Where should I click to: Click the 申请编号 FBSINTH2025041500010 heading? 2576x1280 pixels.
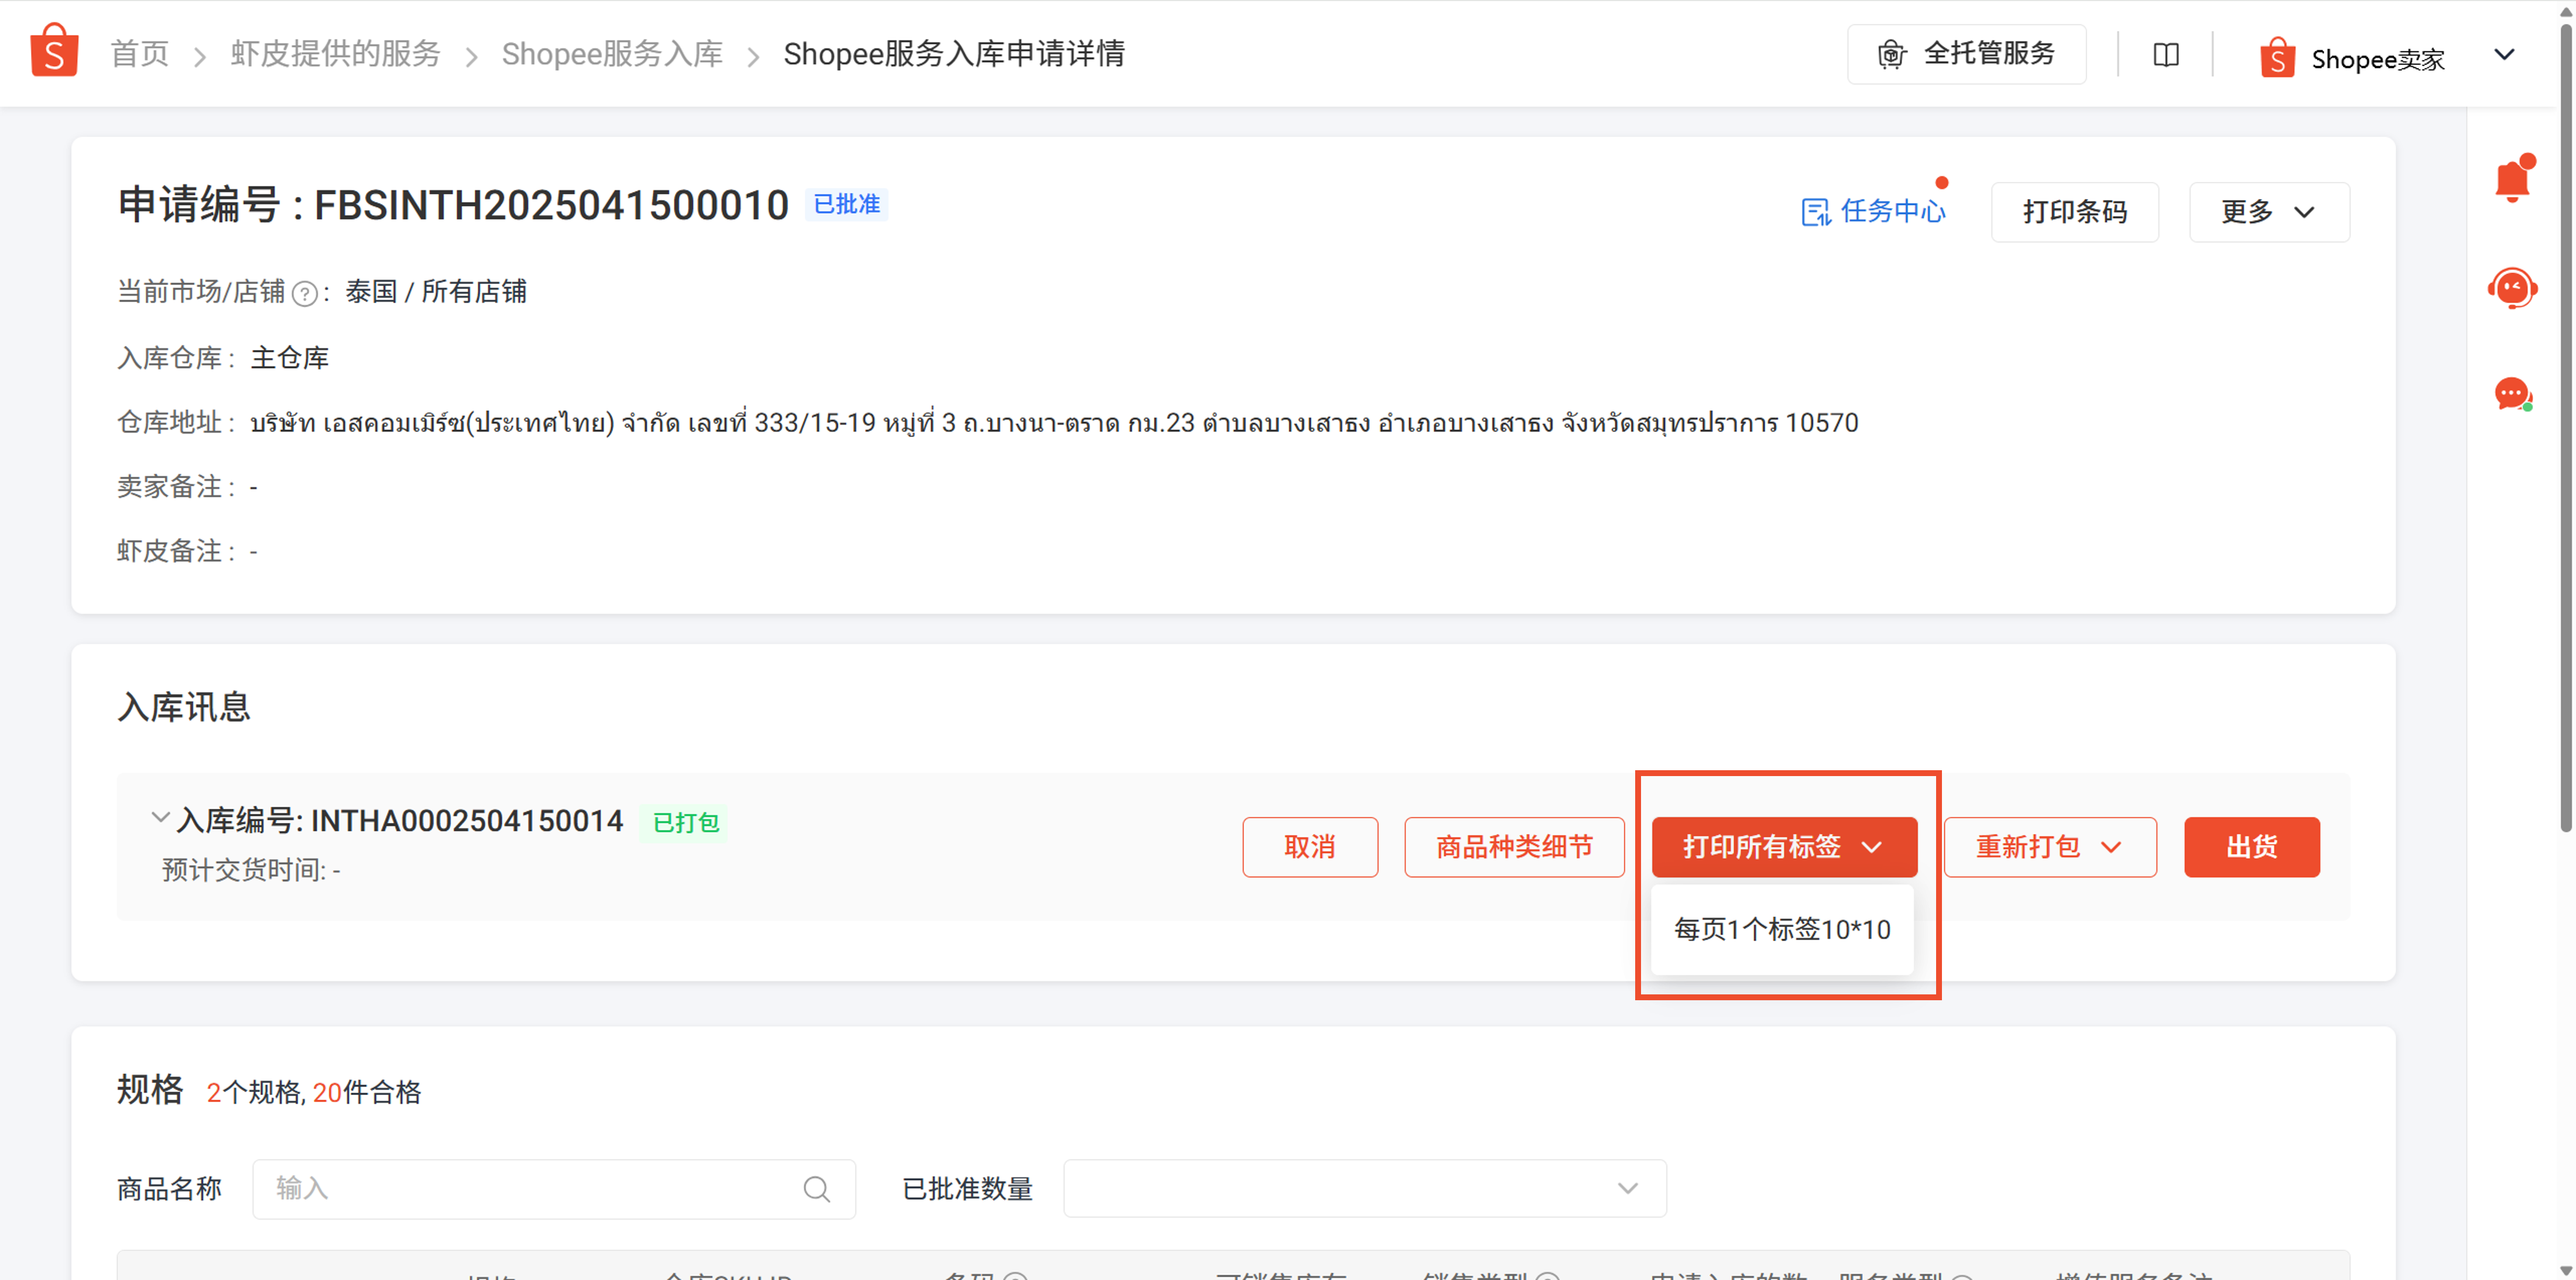tap(453, 205)
